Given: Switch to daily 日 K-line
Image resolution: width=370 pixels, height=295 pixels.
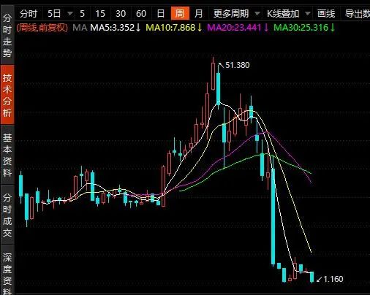Looking at the screenshot, I should pyautogui.click(x=161, y=14).
